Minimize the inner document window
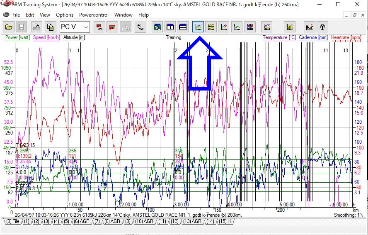The width and height of the screenshot is (368, 235). click(x=346, y=15)
